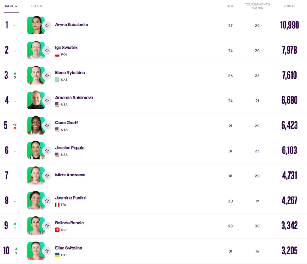
Task: Star Elena Rybakina as a favorite
Action: [47, 76]
